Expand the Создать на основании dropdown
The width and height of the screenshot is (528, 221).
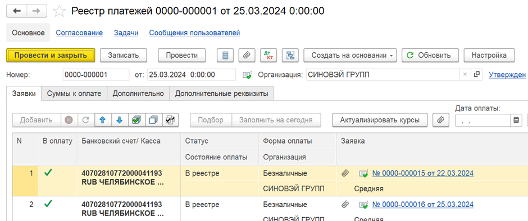tap(350, 56)
